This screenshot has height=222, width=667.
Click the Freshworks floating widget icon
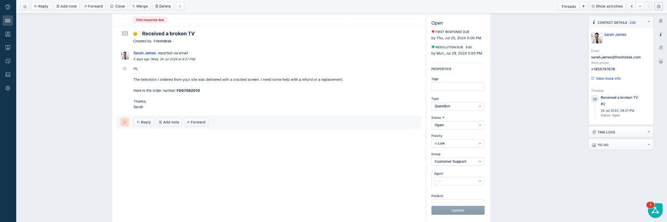click(655, 210)
